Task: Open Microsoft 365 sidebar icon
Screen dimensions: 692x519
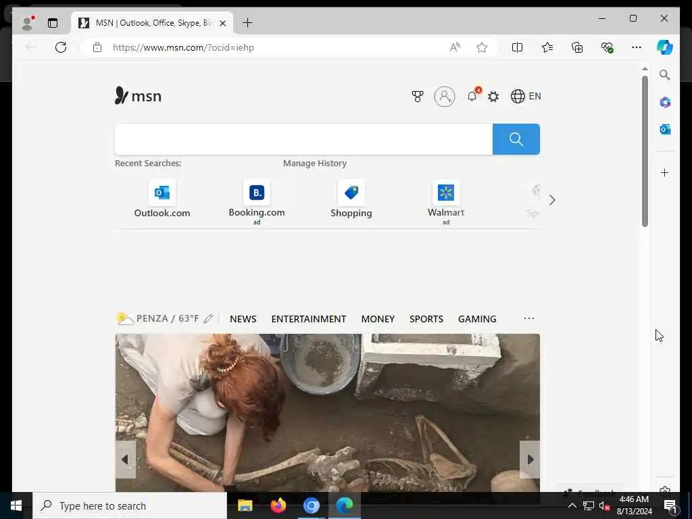Action: pos(665,103)
